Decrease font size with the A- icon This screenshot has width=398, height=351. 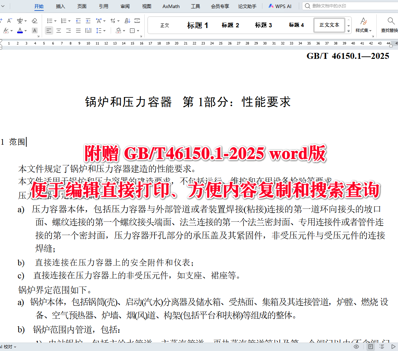(x=9, y=21)
